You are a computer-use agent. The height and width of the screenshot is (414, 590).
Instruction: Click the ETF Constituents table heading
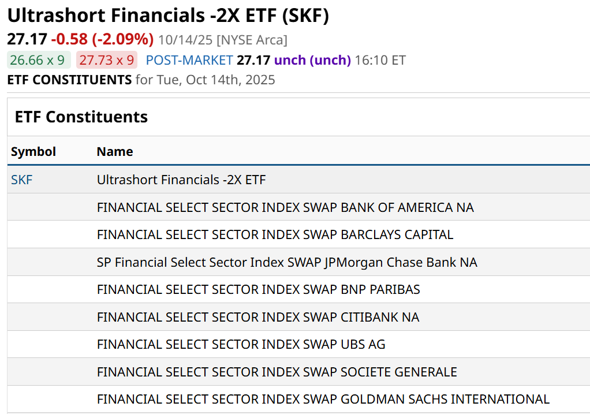[x=81, y=117]
